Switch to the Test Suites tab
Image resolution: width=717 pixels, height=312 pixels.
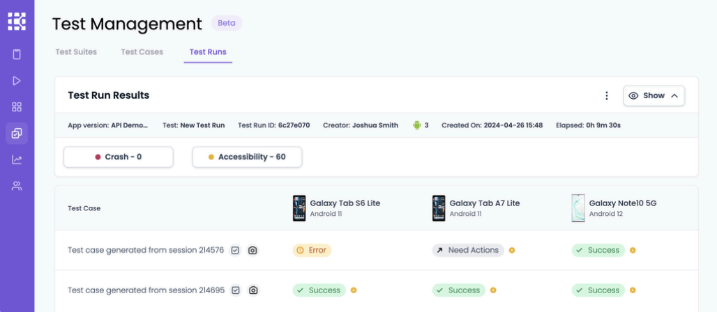[x=76, y=52]
